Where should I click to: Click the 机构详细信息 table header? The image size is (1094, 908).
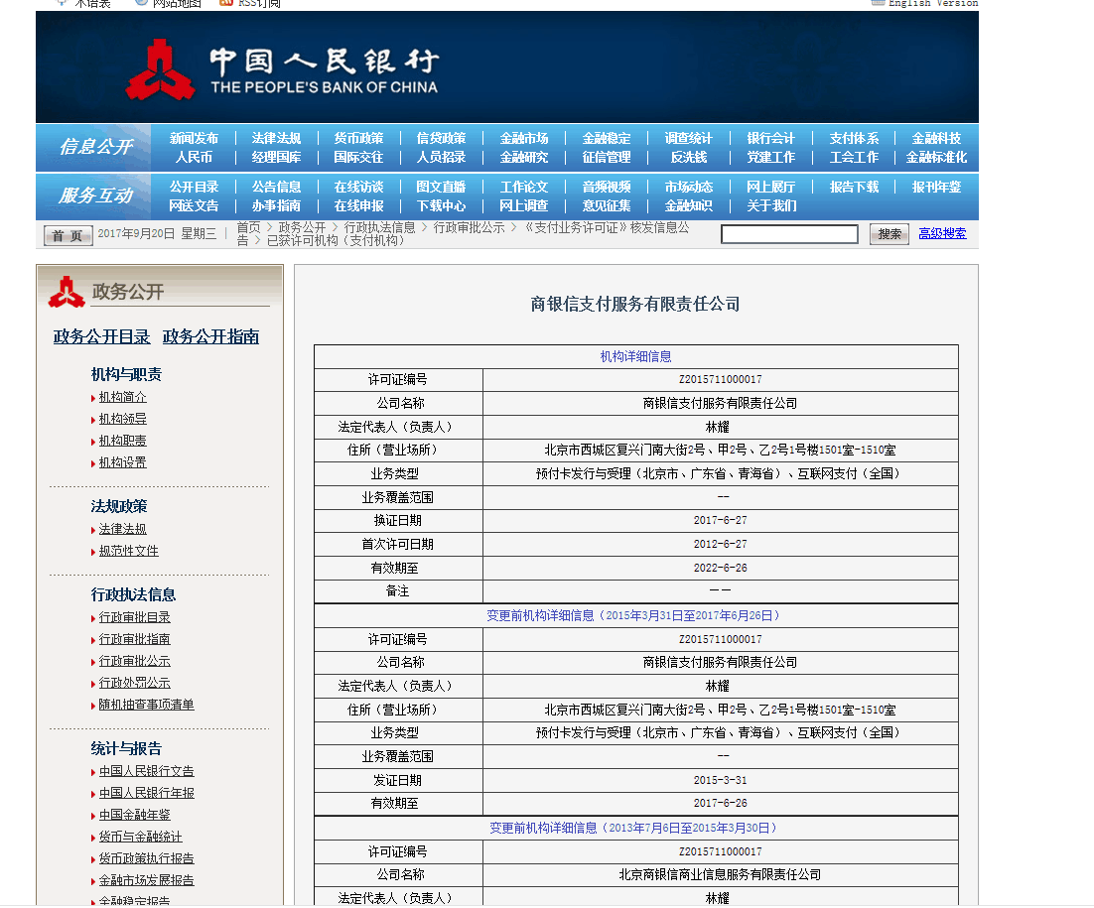(636, 356)
